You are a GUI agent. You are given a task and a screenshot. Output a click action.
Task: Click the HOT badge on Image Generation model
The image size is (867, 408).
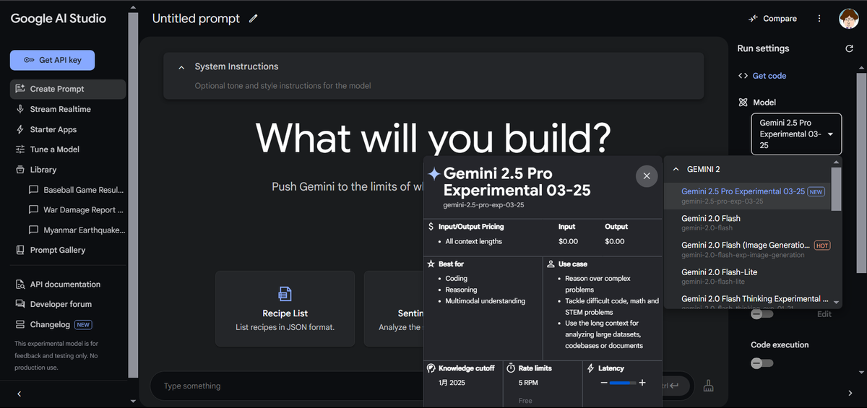click(822, 246)
